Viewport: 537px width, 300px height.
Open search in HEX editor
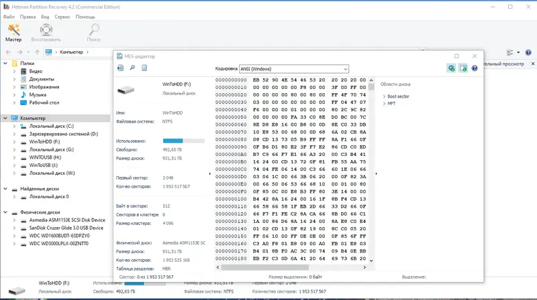[x=132, y=68]
